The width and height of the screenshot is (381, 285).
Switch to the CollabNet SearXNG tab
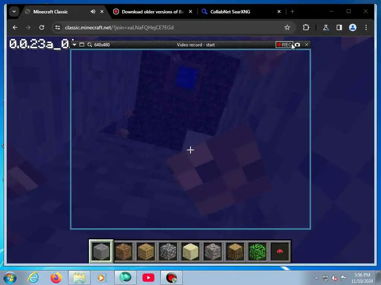pos(230,12)
